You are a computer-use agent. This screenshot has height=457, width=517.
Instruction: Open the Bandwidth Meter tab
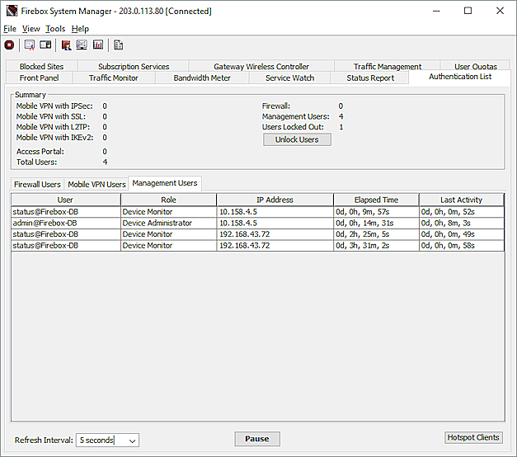click(201, 78)
